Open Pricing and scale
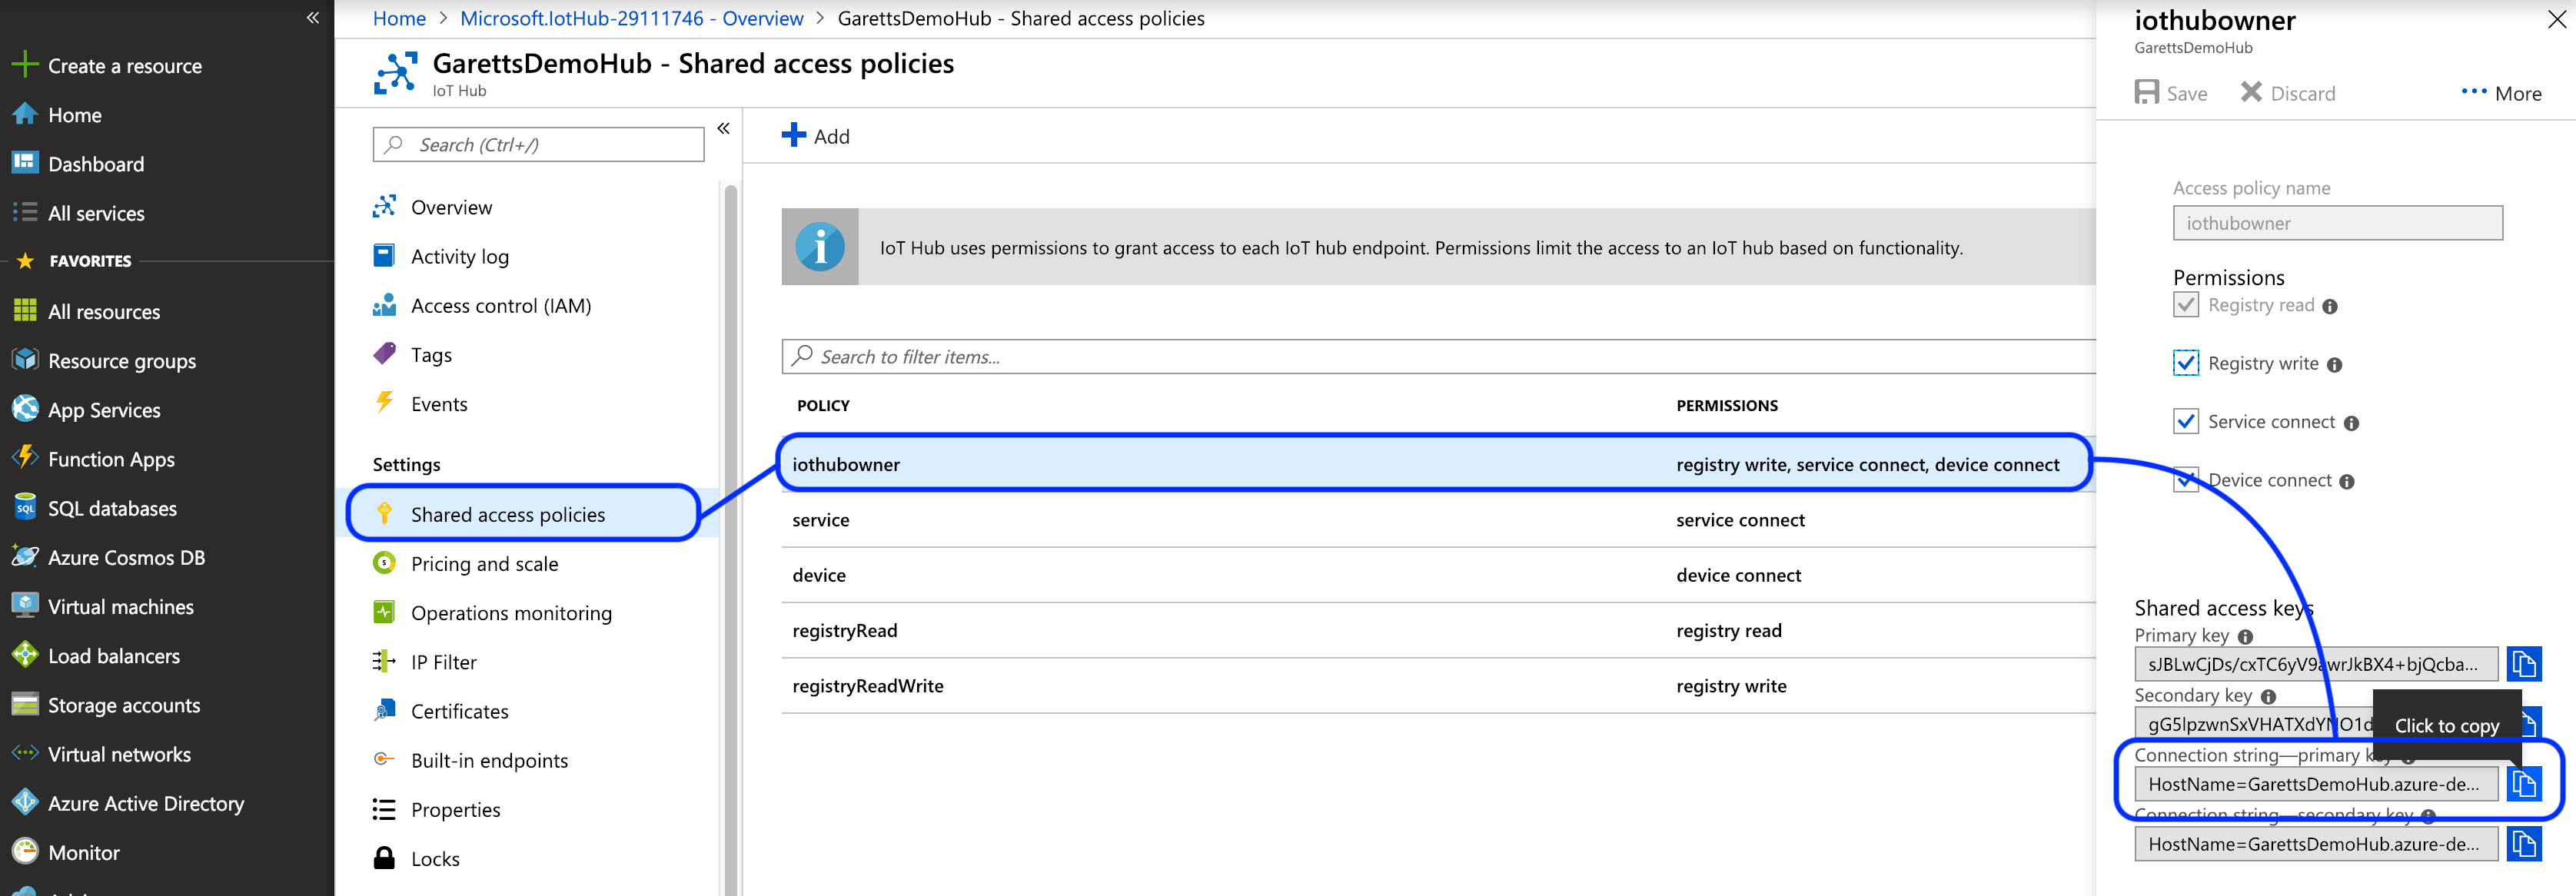Viewport: 2576px width, 896px height. (x=484, y=564)
